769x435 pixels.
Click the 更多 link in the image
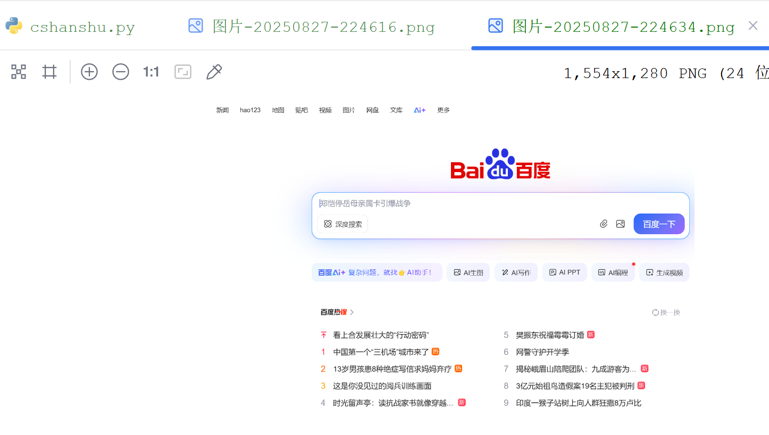coord(444,110)
